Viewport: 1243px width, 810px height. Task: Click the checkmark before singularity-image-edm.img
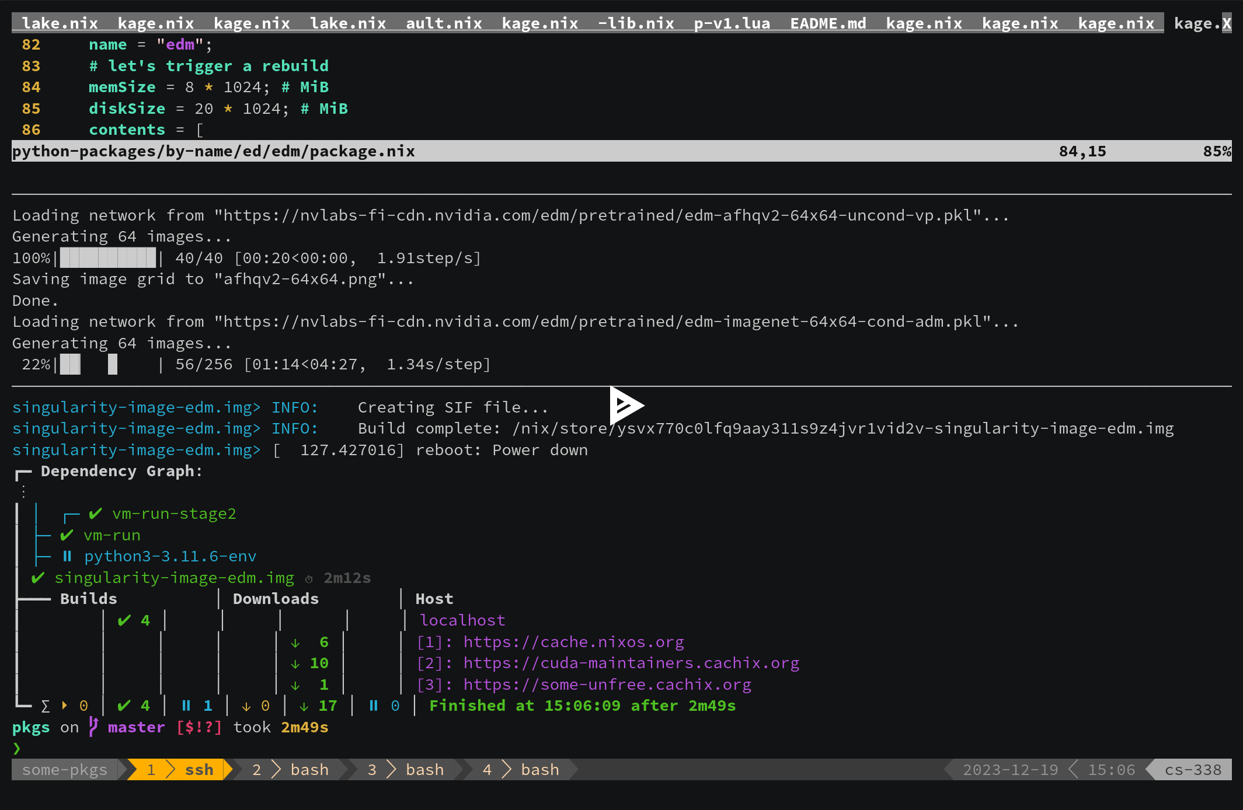click(x=38, y=578)
